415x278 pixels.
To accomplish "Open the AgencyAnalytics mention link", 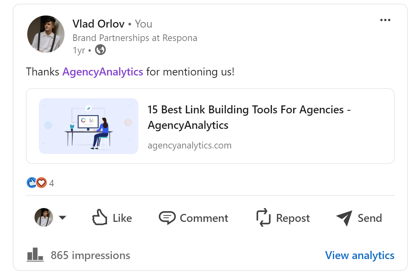I will point(103,72).
